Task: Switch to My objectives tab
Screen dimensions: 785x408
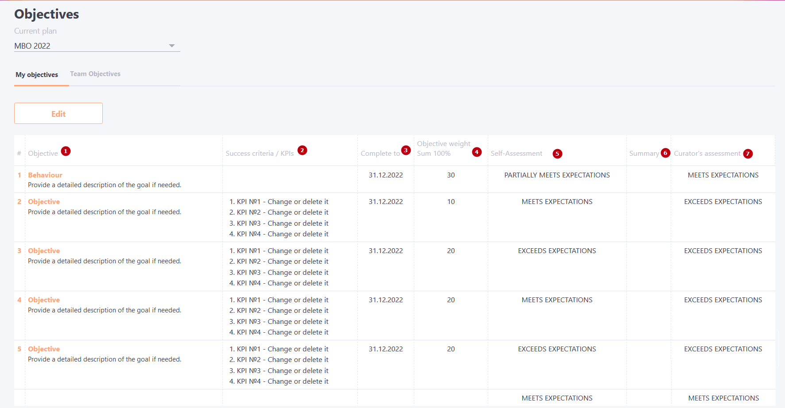Action: tap(37, 75)
